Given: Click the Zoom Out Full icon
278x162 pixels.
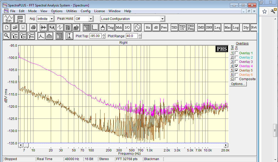Looking at the screenshot, I should point(31,36).
